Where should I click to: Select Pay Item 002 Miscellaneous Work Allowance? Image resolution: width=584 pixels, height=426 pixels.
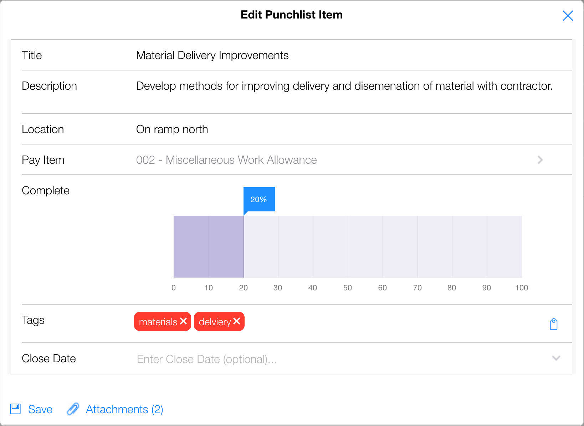click(x=226, y=160)
